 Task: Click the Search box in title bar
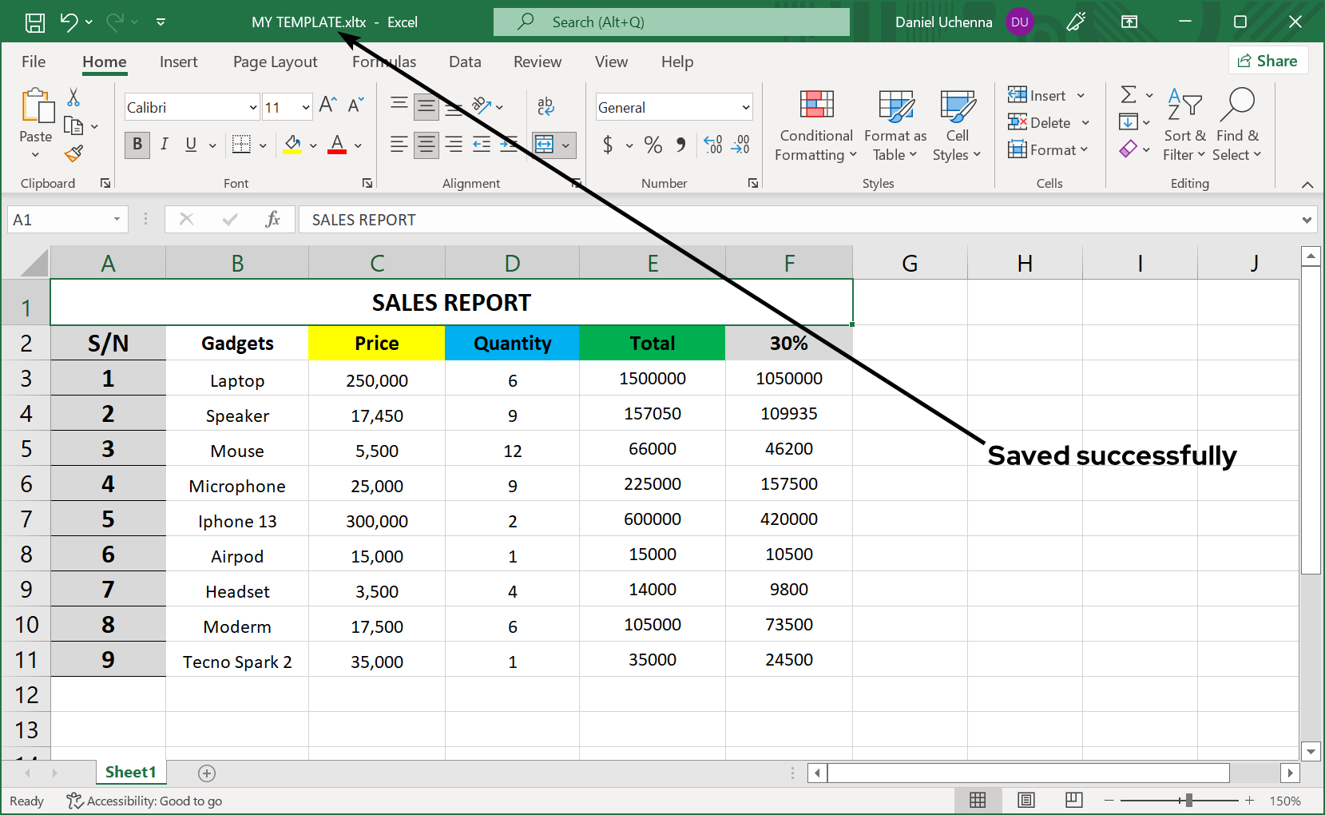click(x=671, y=22)
